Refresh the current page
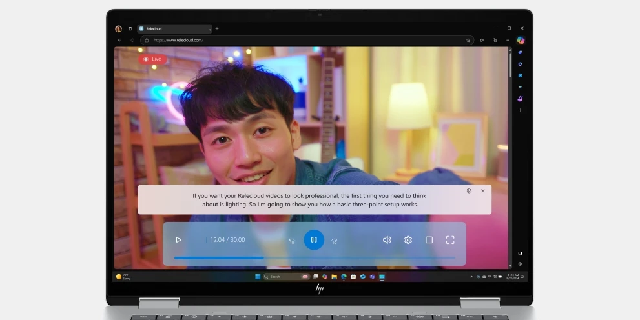The height and width of the screenshot is (320, 640). [x=132, y=40]
